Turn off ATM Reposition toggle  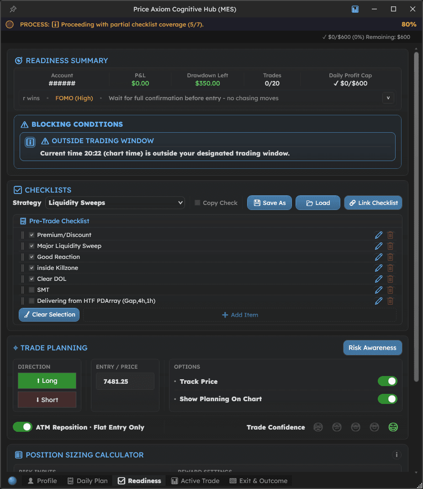(x=22, y=427)
